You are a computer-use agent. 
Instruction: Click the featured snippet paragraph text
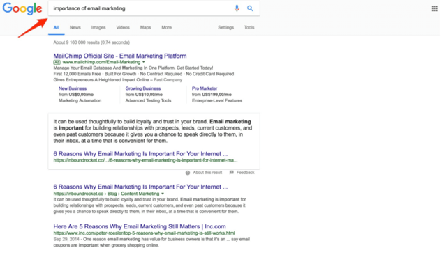(153, 131)
